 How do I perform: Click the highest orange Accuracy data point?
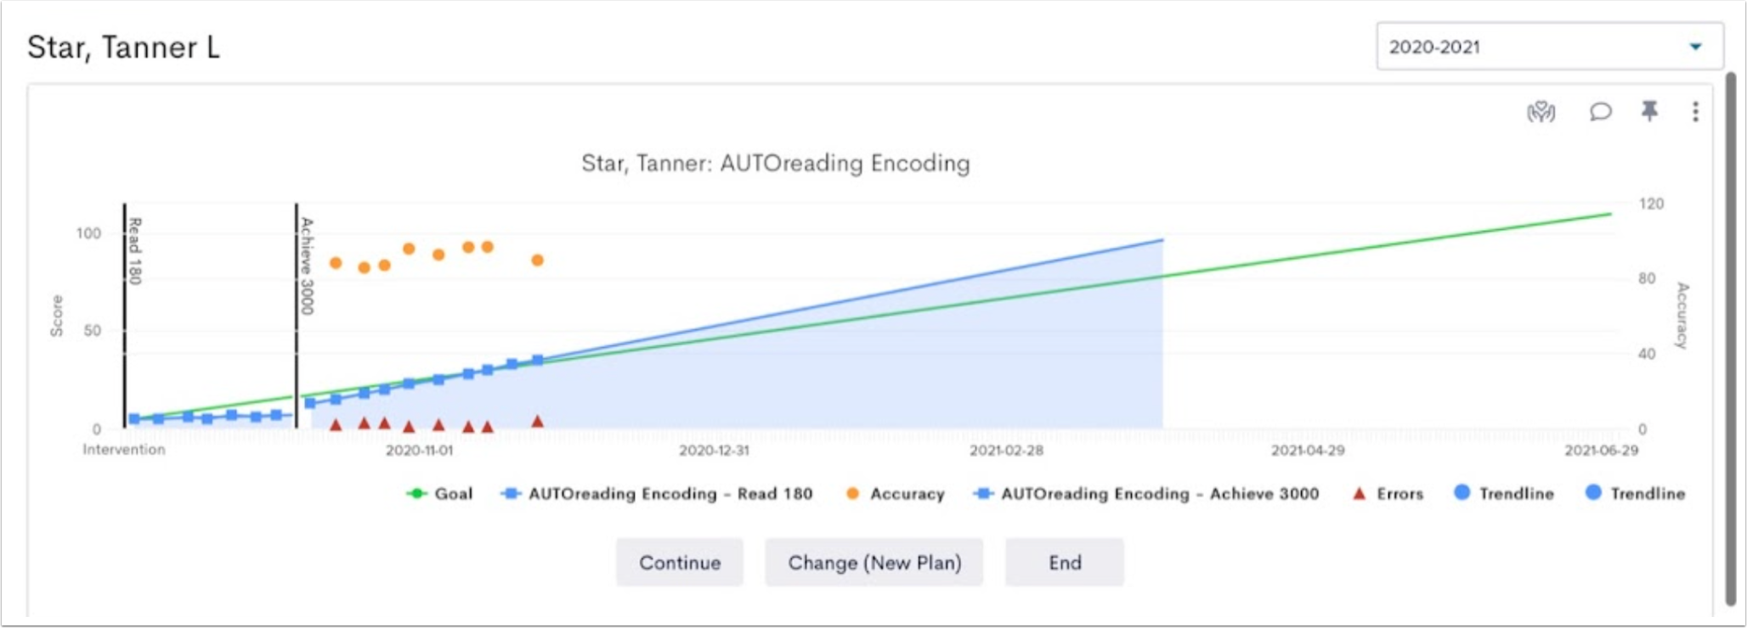[487, 247]
